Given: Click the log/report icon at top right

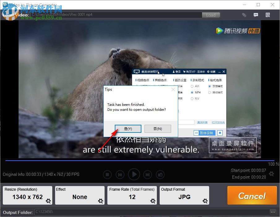Looking at the screenshot, I should [x=268, y=15].
